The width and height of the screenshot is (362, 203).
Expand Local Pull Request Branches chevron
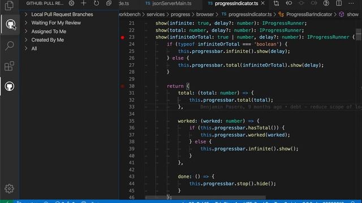[x=26, y=14]
